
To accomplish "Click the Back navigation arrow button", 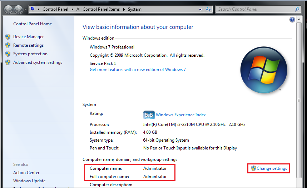I will pos(9,9).
